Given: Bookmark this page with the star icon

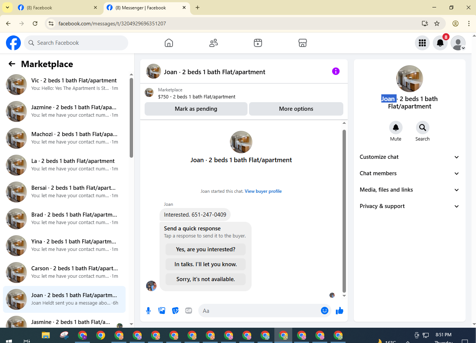Looking at the screenshot, I should click(x=437, y=23).
